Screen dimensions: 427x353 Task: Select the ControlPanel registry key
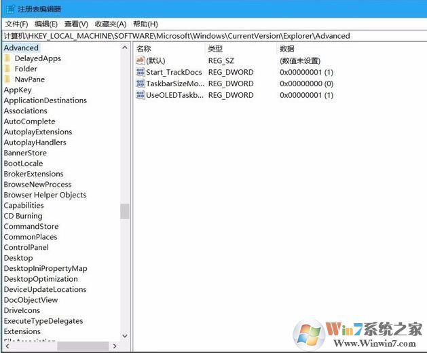[26, 247]
